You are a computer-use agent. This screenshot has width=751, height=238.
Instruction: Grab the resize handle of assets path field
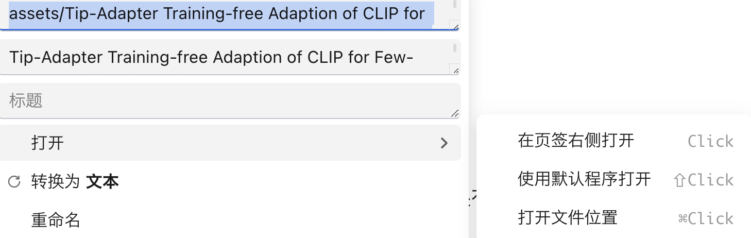point(454,25)
